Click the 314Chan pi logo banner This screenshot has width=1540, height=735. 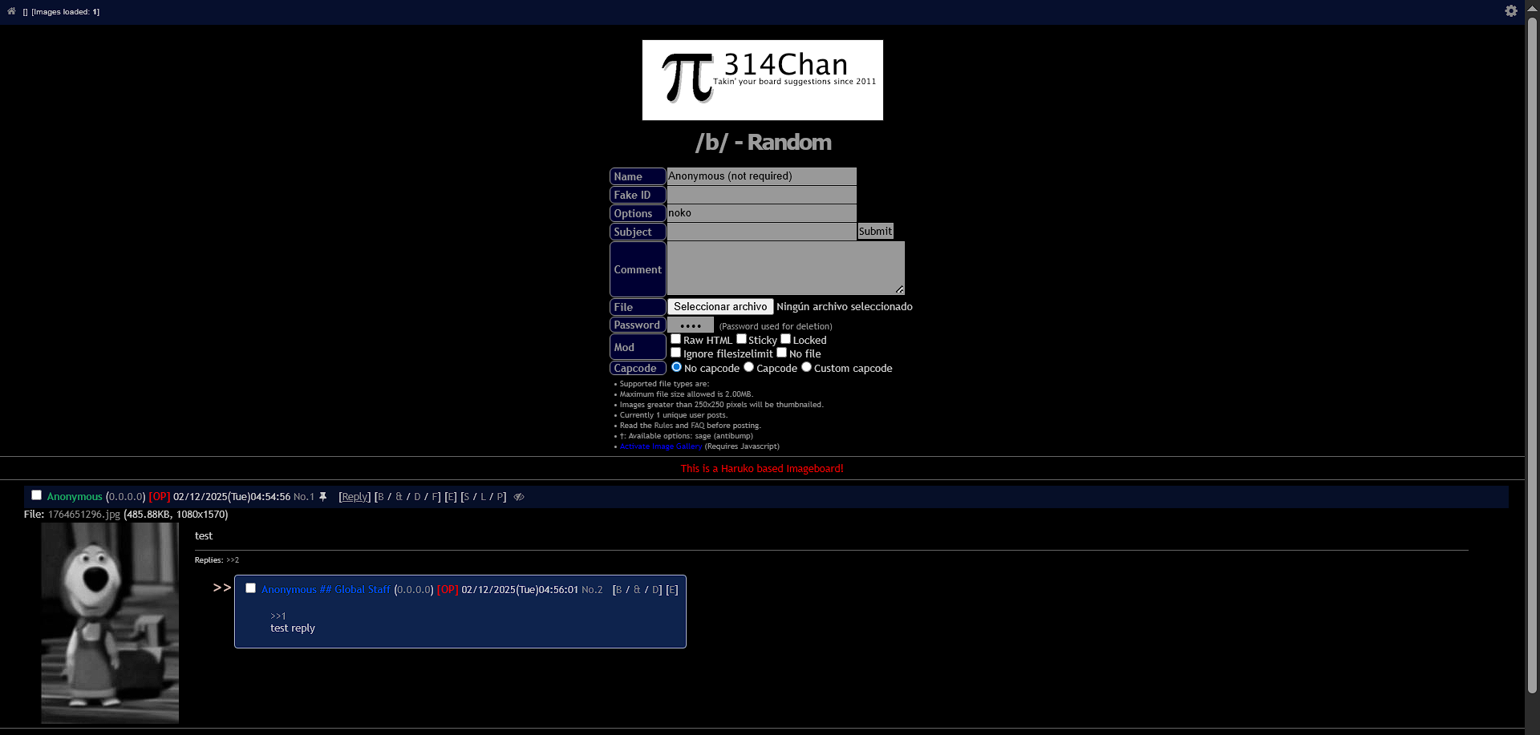762,80
